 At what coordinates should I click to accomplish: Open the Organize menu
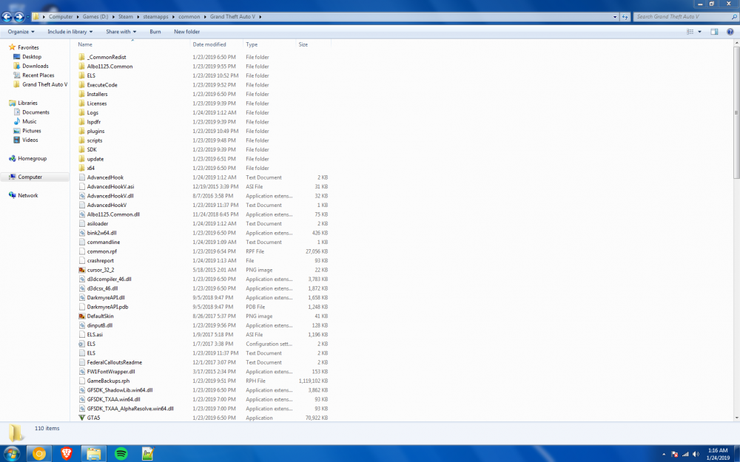tap(21, 32)
